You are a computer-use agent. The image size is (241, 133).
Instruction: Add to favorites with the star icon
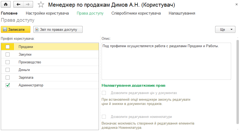(x=41, y=5)
